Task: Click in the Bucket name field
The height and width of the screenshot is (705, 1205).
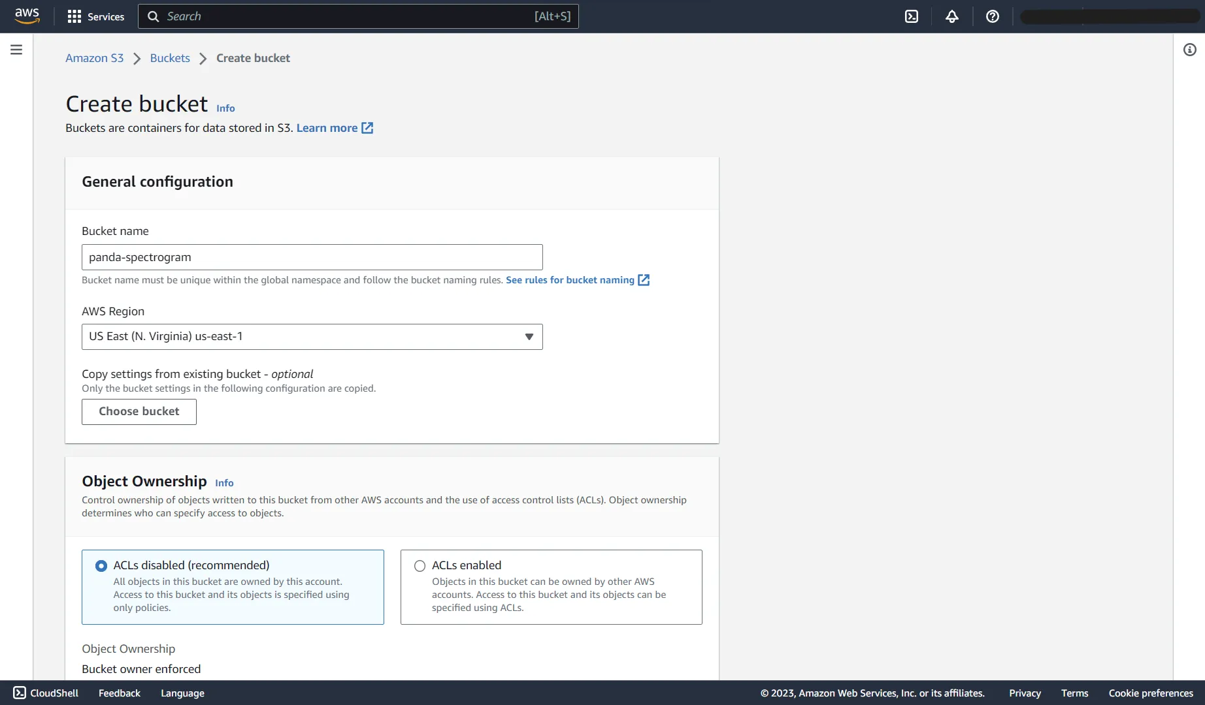Action: click(x=312, y=257)
